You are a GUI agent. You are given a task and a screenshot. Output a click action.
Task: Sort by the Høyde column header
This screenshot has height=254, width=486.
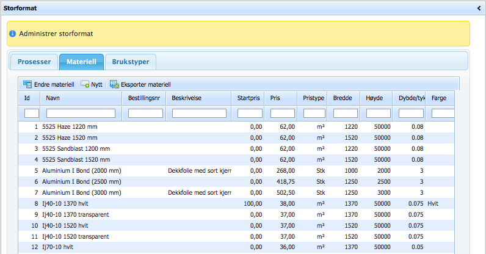374,98
